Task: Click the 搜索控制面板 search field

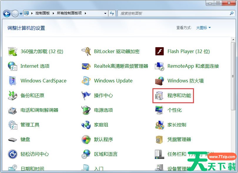Action: click(173, 13)
